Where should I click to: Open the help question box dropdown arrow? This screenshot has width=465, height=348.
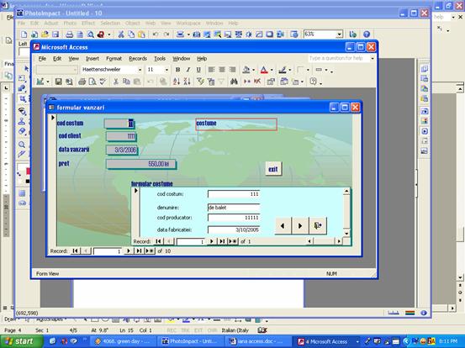coord(373,58)
